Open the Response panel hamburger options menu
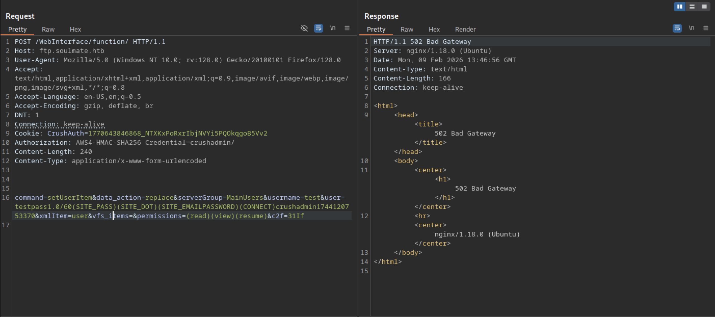 click(x=706, y=28)
